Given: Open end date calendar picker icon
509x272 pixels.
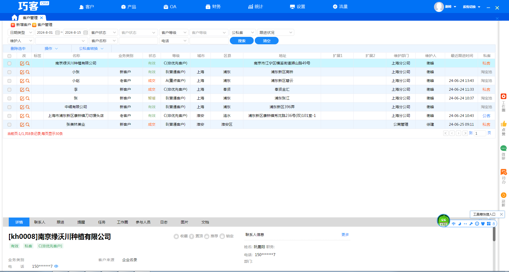Looking at the screenshot, I should pyautogui.click(x=85, y=33).
